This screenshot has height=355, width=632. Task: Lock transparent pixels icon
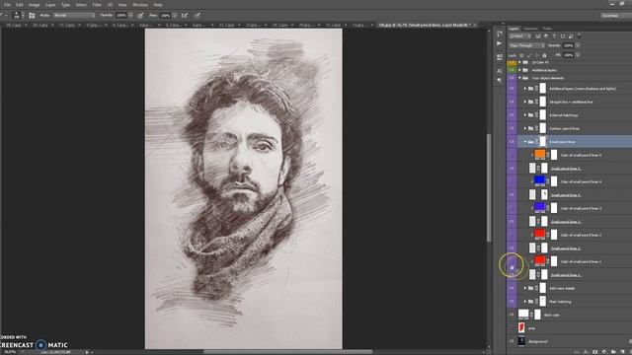tap(521, 55)
